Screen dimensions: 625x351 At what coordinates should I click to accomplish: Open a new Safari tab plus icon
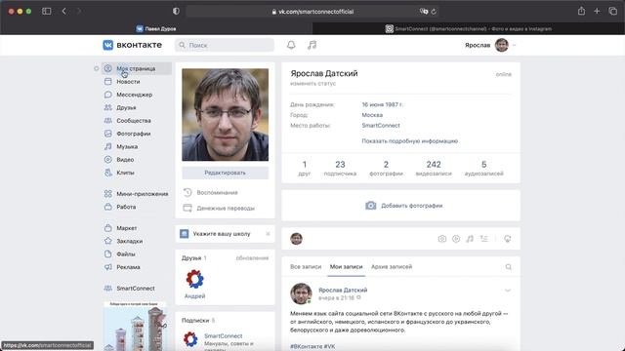pyautogui.click(x=597, y=11)
